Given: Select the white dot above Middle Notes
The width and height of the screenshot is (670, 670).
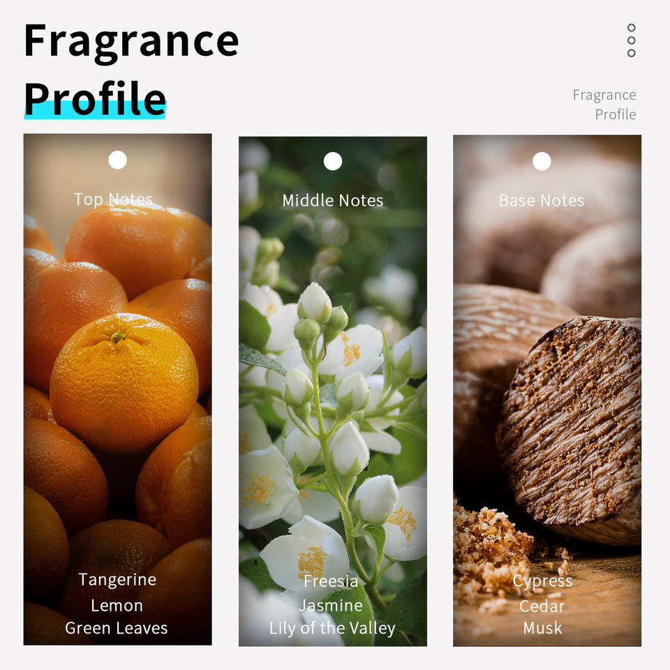Looking at the screenshot, I should click(333, 161).
